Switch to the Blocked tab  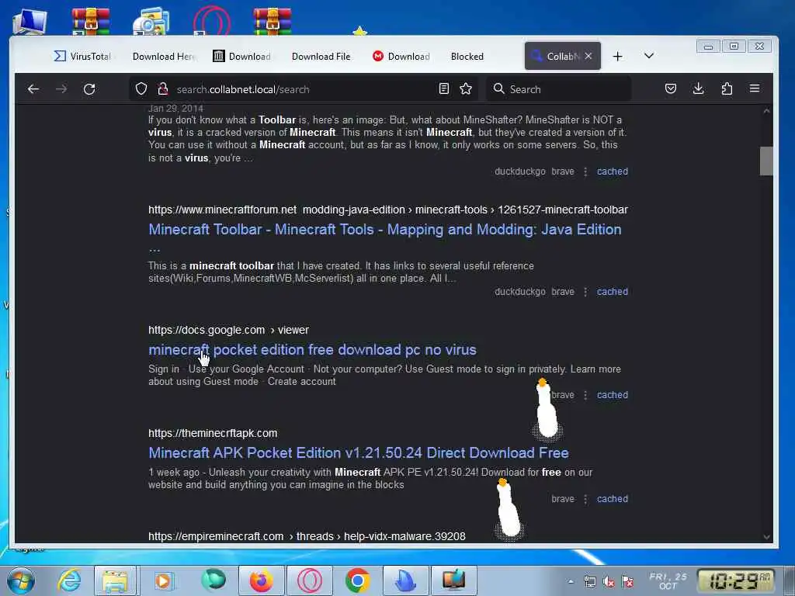[467, 56]
